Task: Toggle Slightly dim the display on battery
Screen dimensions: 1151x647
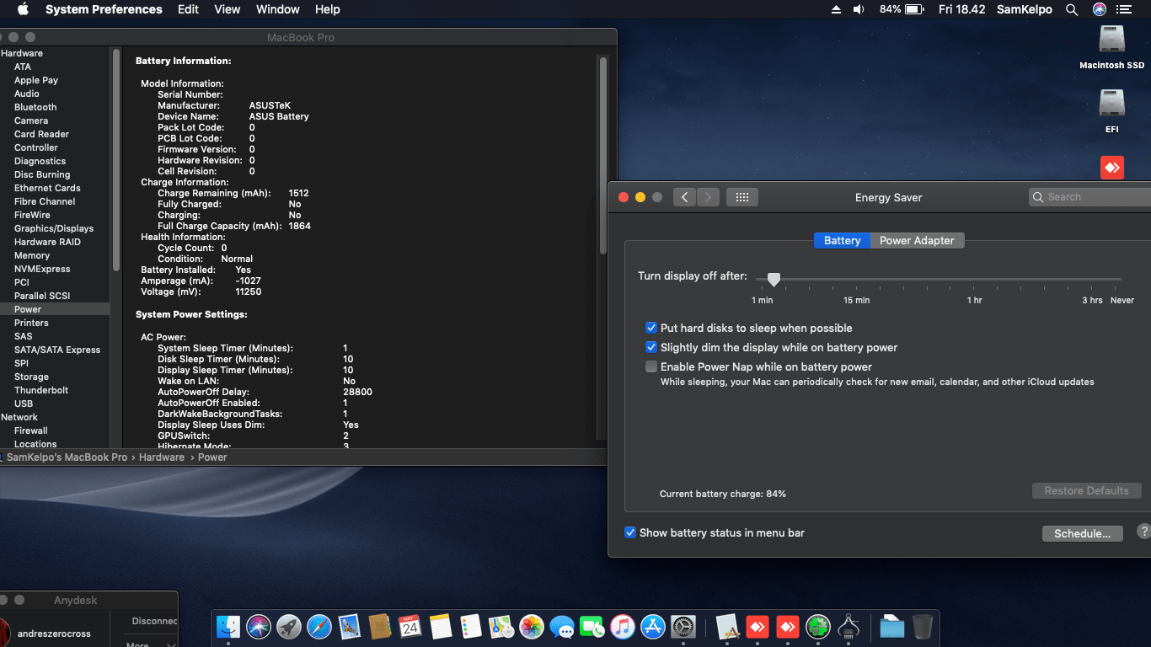Action: coord(651,347)
